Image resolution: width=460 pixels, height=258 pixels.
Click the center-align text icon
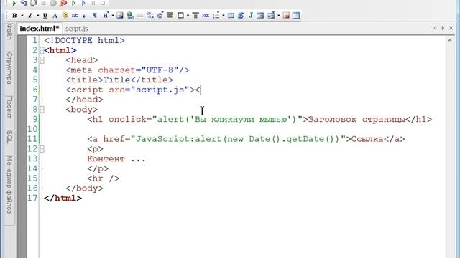click(170, 16)
